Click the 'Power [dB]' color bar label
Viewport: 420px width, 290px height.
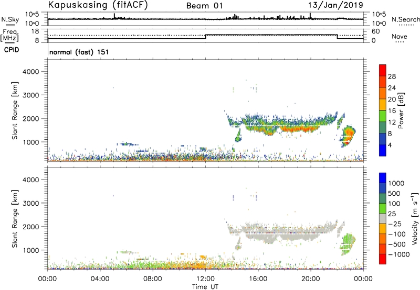(x=401, y=110)
